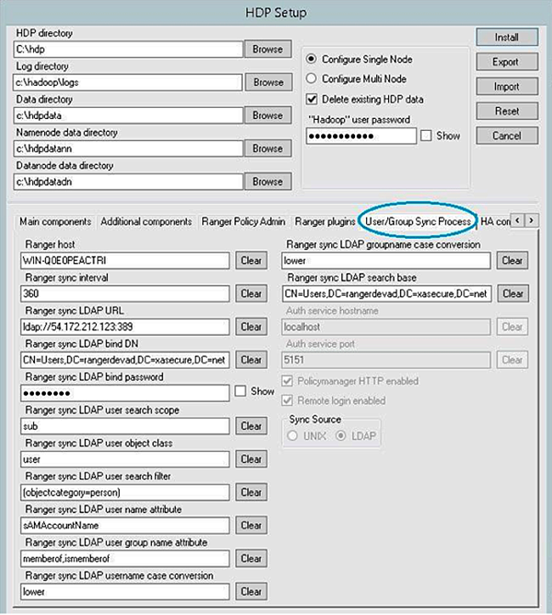Image resolution: width=552 pixels, height=615 pixels.
Task: Clear LDAP user search filter field
Action: [x=251, y=493]
